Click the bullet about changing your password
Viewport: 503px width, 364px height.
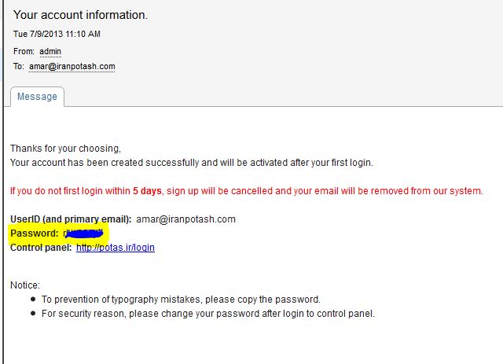pos(208,314)
